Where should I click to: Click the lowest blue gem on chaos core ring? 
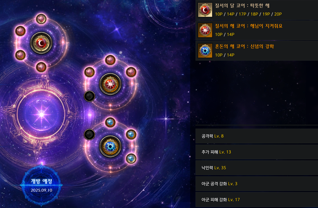pyautogui.click(x=131, y=158)
